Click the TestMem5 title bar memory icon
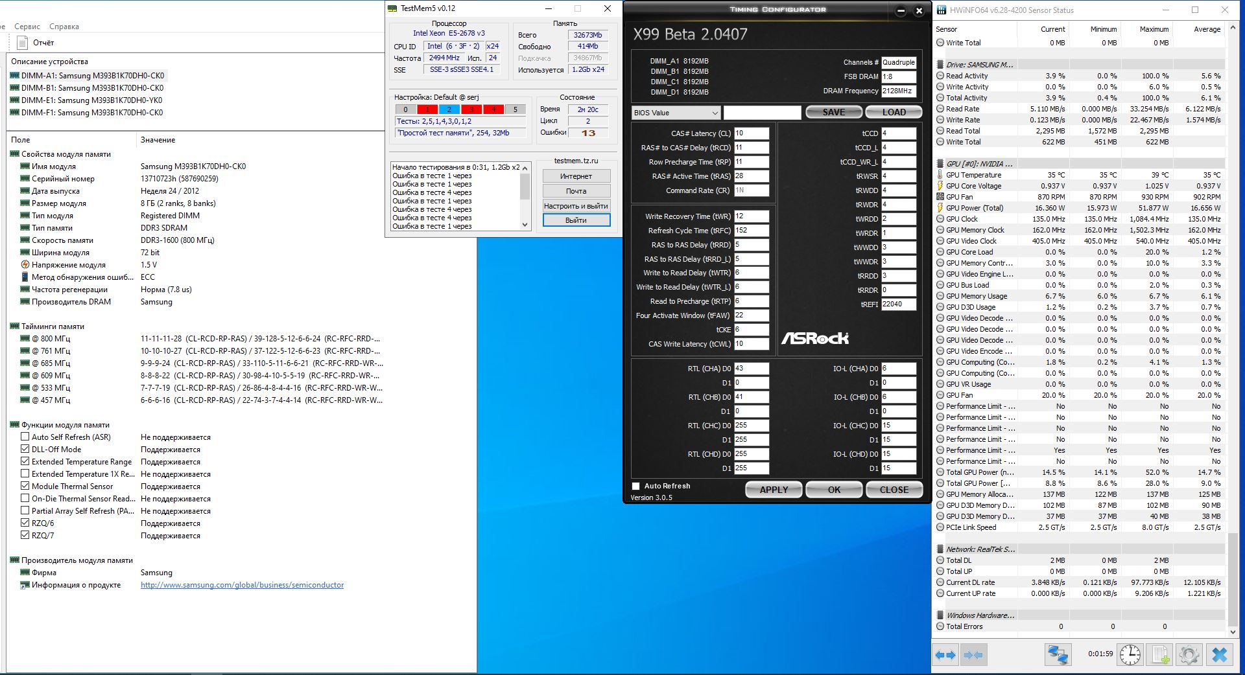Viewport: 1245px width, 675px height. [x=392, y=8]
